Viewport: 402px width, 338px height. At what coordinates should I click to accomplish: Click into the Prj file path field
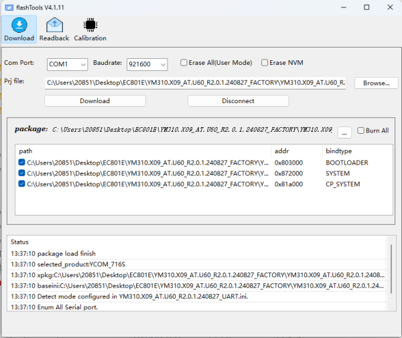tap(195, 83)
